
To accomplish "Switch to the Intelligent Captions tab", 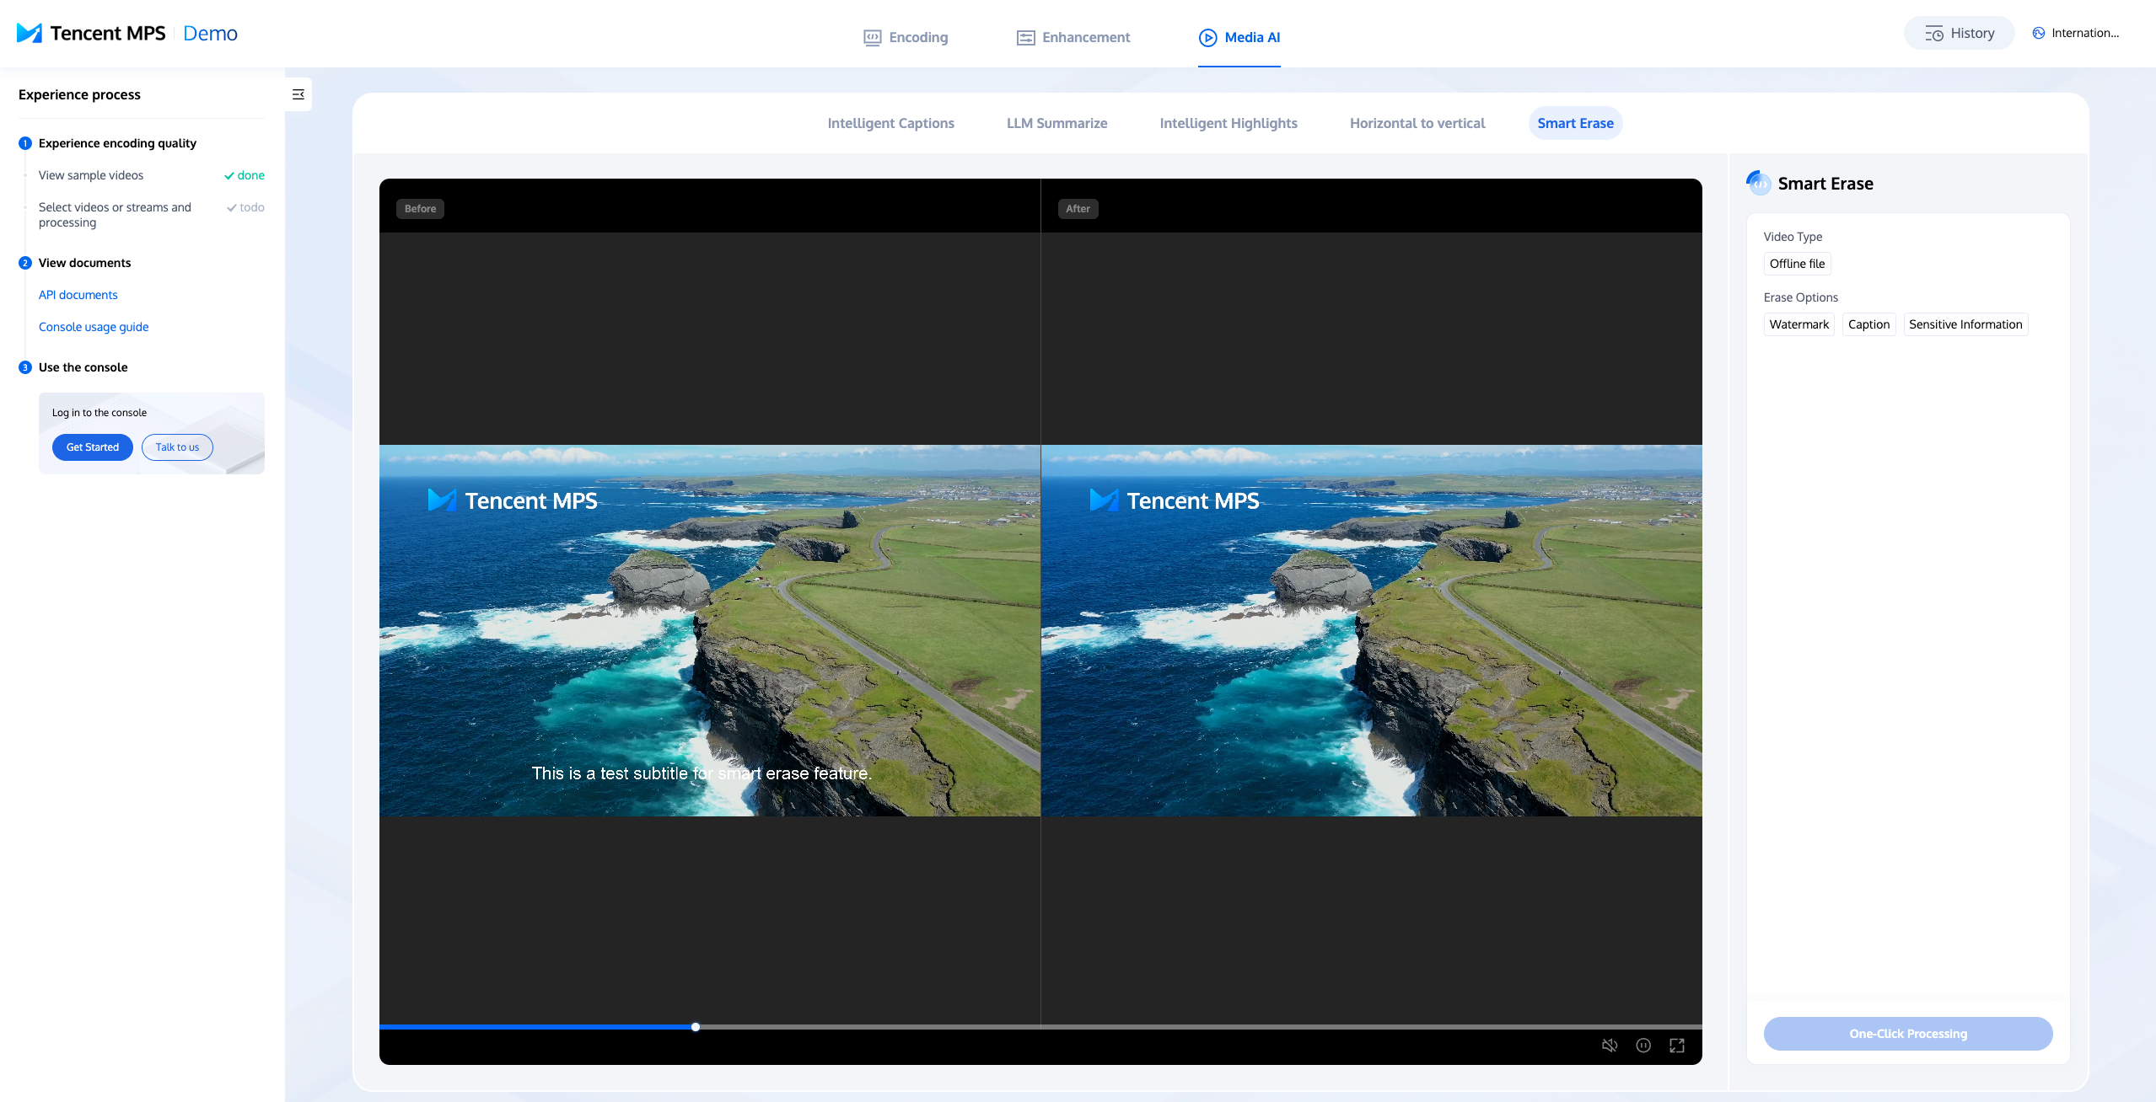I will (890, 123).
